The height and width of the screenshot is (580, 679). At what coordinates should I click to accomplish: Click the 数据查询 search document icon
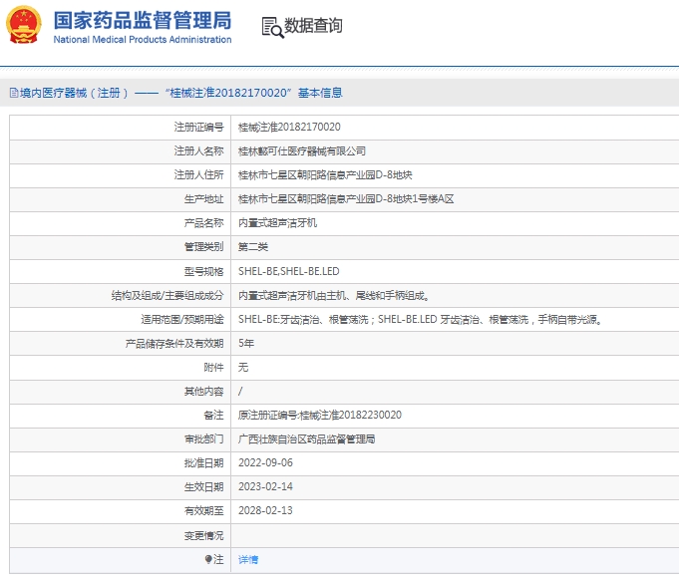pos(273,27)
